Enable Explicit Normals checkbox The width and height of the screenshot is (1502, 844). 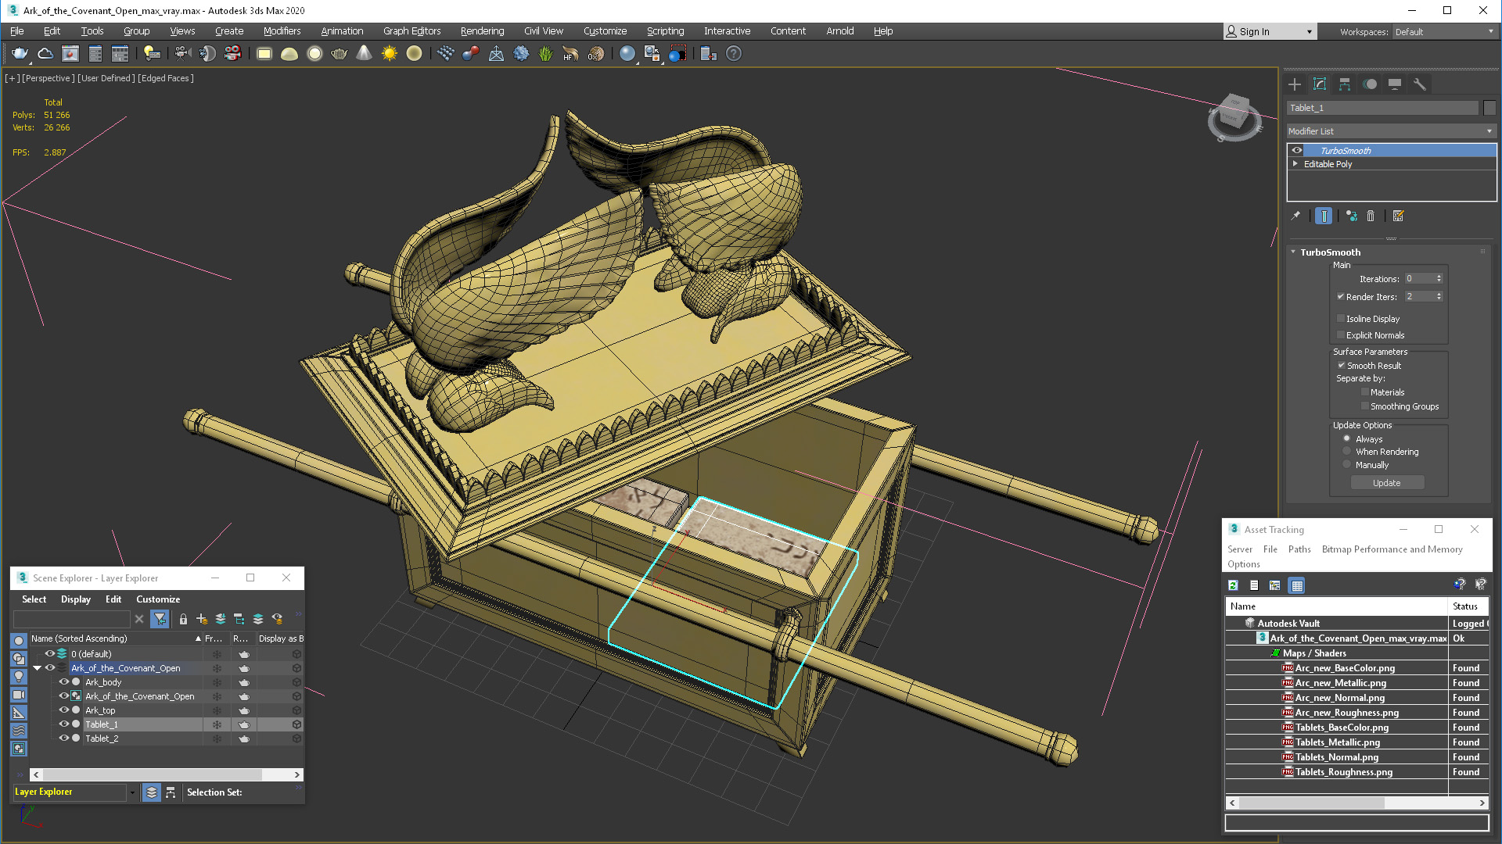1341,335
